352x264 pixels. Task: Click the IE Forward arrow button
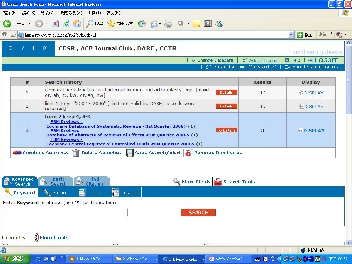(x=39, y=23)
